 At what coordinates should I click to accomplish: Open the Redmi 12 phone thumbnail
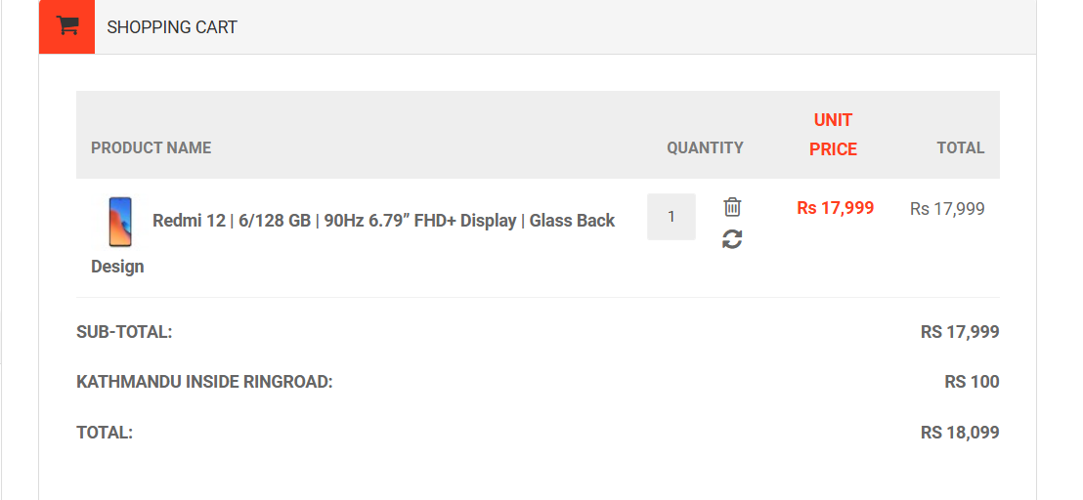(120, 221)
